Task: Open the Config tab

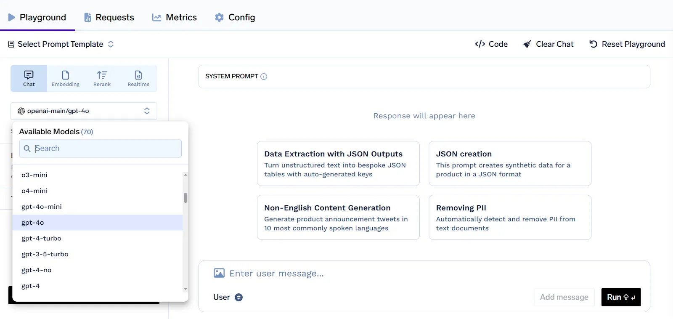Action: coord(235,17)
